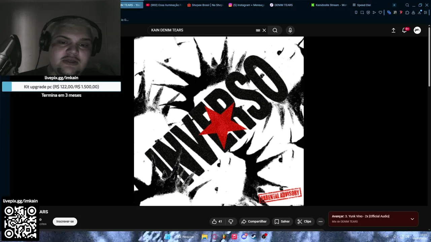
Task: Click the Kit upgrade pc donation progress bar
Action: pos(61,87)
